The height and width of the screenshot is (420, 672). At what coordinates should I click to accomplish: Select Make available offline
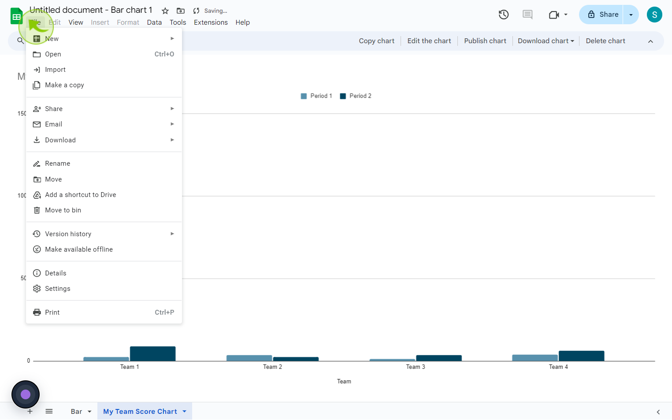104,249
